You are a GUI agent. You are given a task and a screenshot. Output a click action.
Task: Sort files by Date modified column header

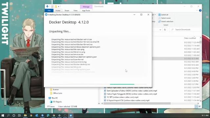tap(190, 38)
